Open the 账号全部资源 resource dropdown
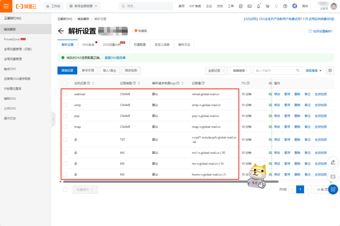This screenshot has height=226, width=340. [83, 6]
